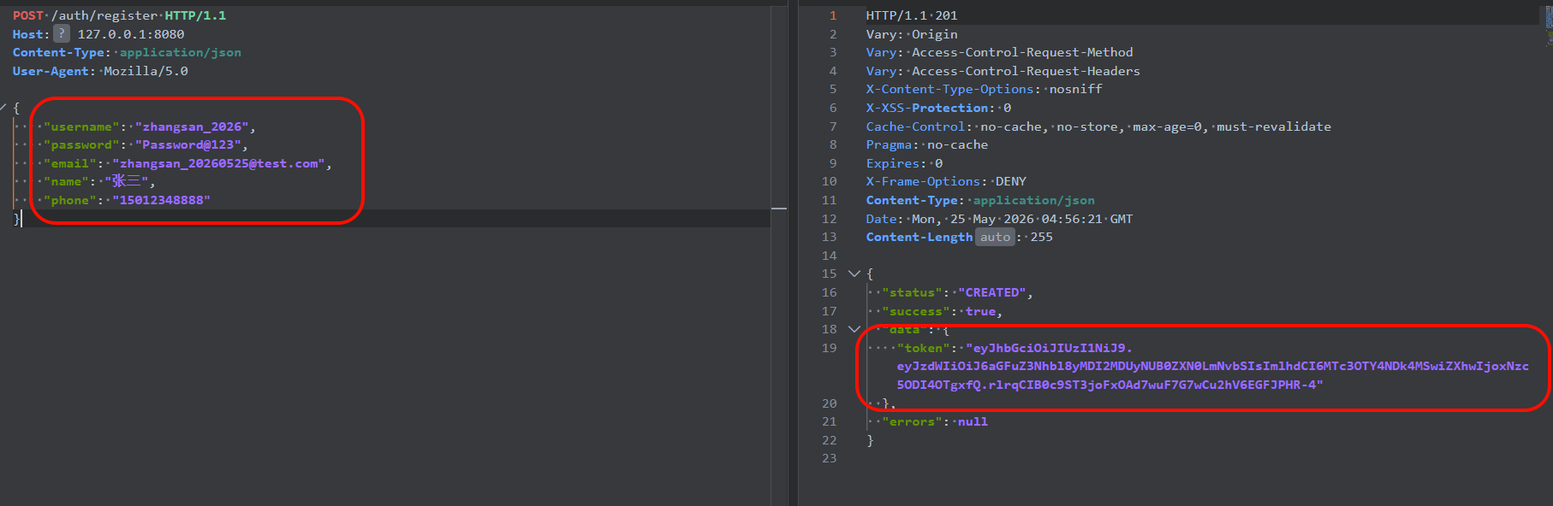Click the User-Agent header name
Image resolution: width=1553 pixels, height=506 pixels.
[x=51, y=71]
